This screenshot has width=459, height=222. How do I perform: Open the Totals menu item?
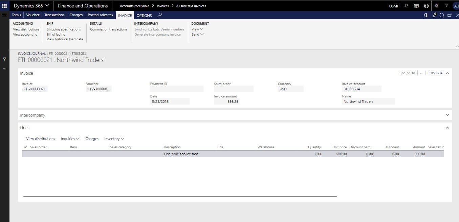coord(16,15)
